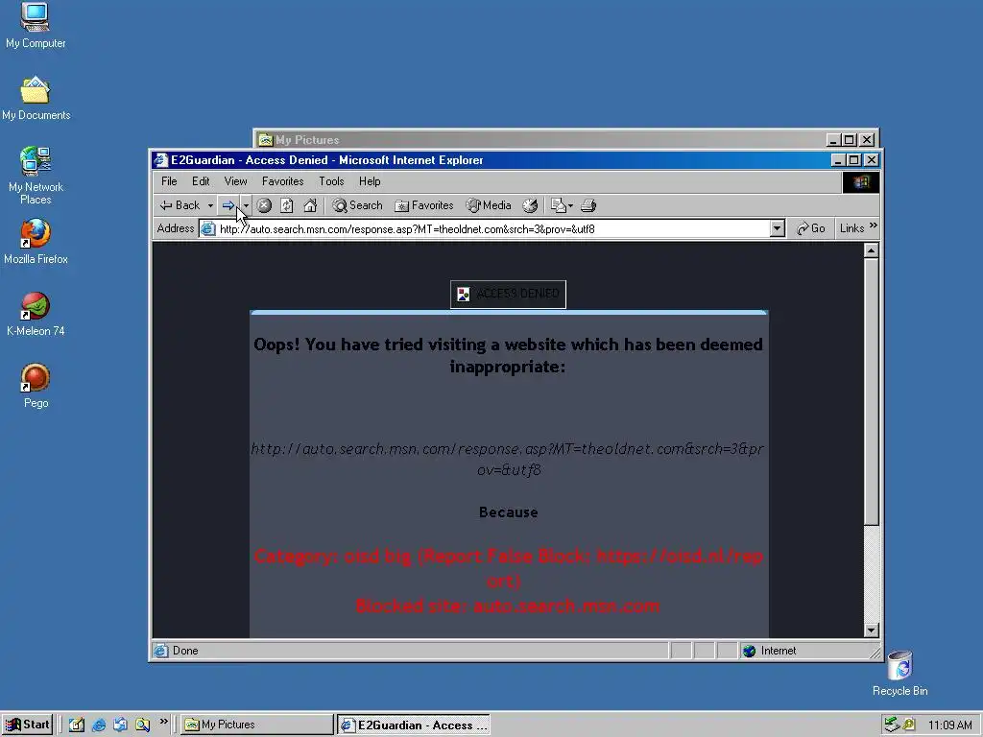Expand the quick launch overflow chevron
983x737 pixels.
(163, 722)
